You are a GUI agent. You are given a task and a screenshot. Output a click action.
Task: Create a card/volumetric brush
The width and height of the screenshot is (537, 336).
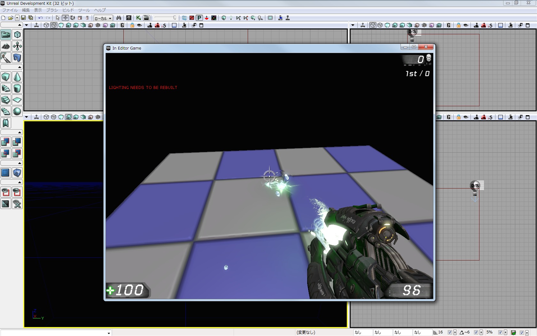tap(6, 123)
